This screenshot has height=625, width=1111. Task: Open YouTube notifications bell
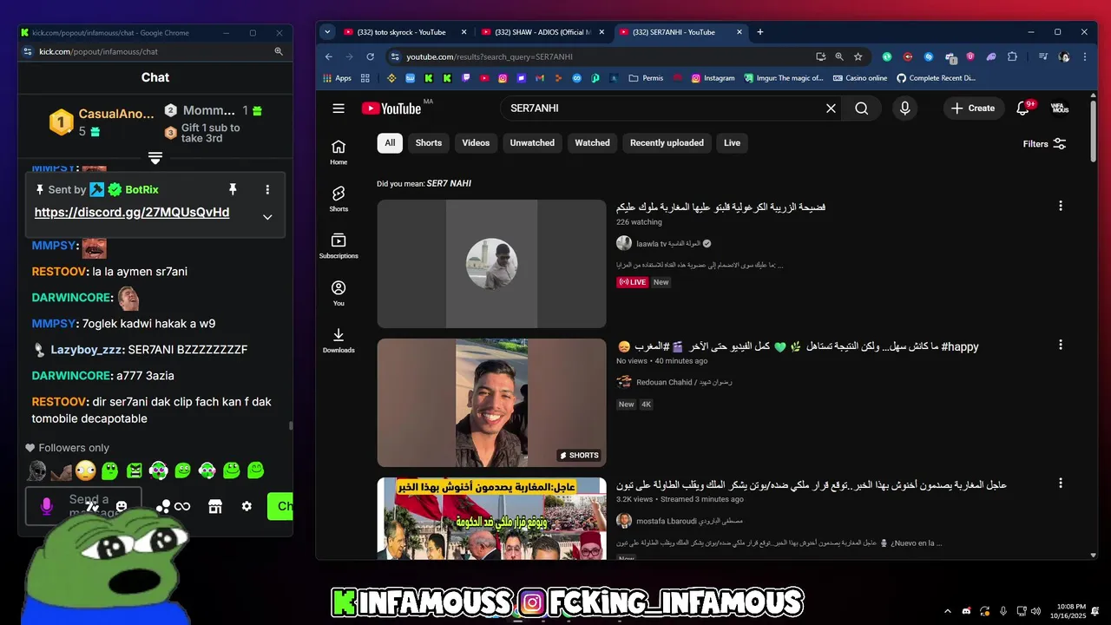(1023, 109)
